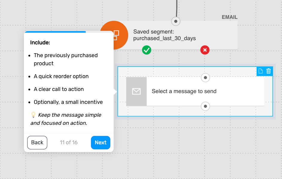Click the gray envelope email icon
The image size is (282, 179).
click(136, 91)
